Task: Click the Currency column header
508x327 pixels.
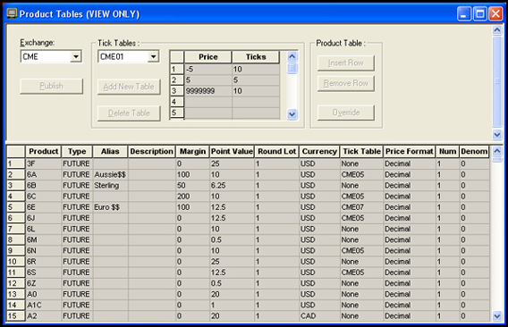Action: 319,152
